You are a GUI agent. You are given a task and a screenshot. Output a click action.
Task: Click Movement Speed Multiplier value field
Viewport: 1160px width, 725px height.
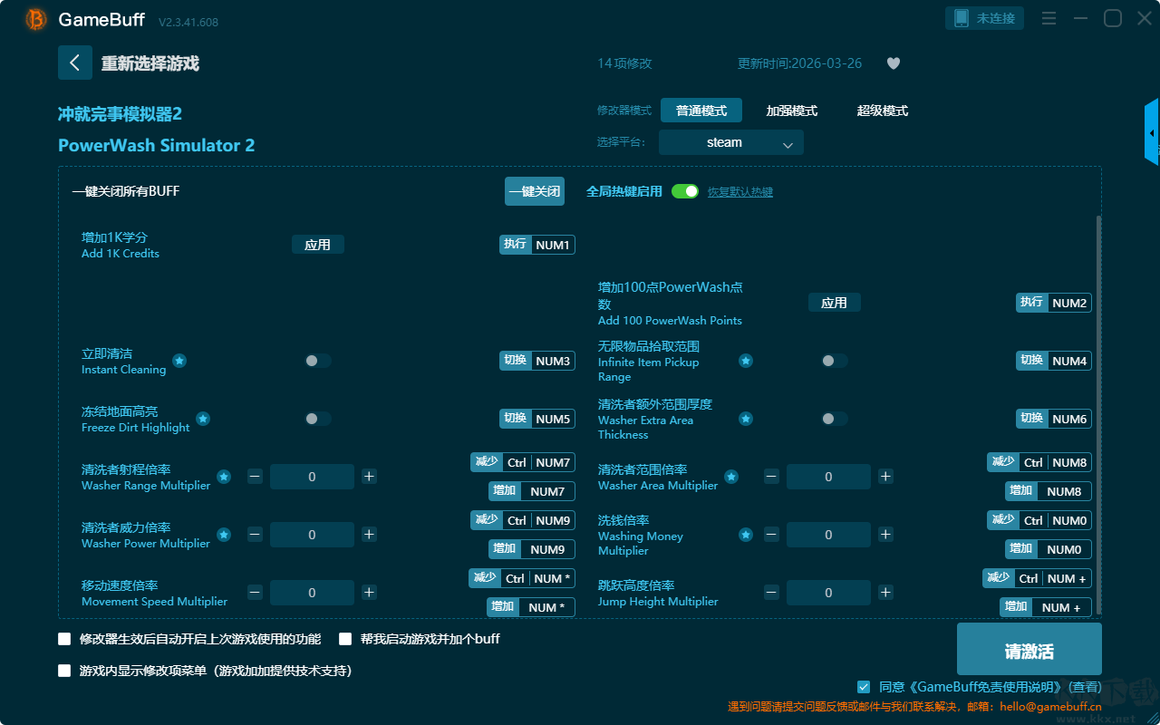pyautogui.click(x=312, y=593)
